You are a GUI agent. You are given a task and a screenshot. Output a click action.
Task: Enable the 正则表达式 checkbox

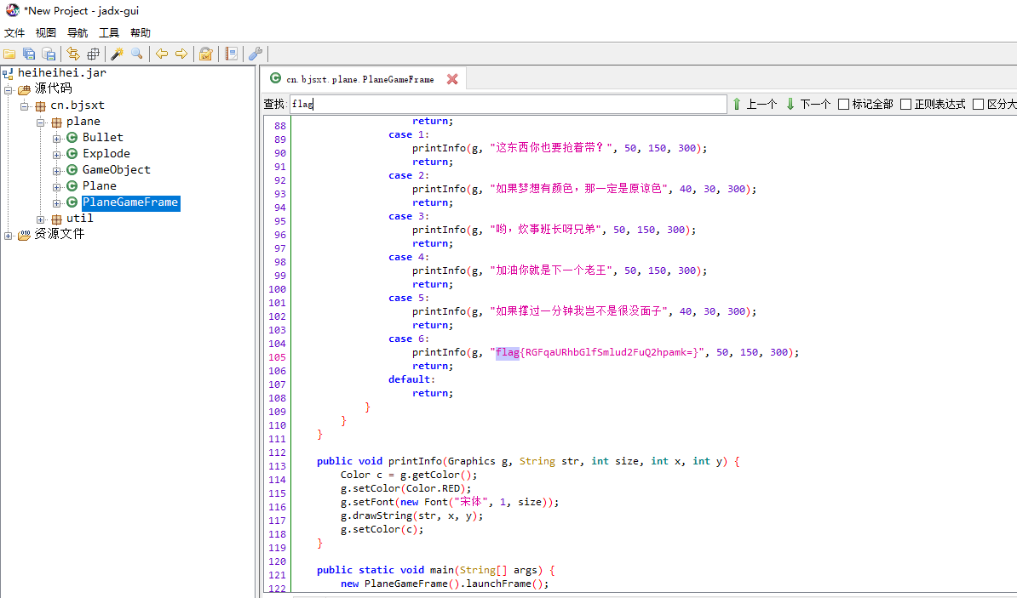click(x=906, y=105)
